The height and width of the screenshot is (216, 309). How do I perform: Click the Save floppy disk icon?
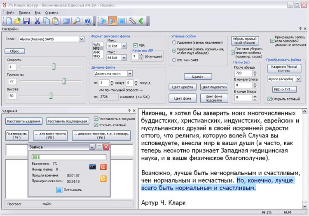point(26,21)
